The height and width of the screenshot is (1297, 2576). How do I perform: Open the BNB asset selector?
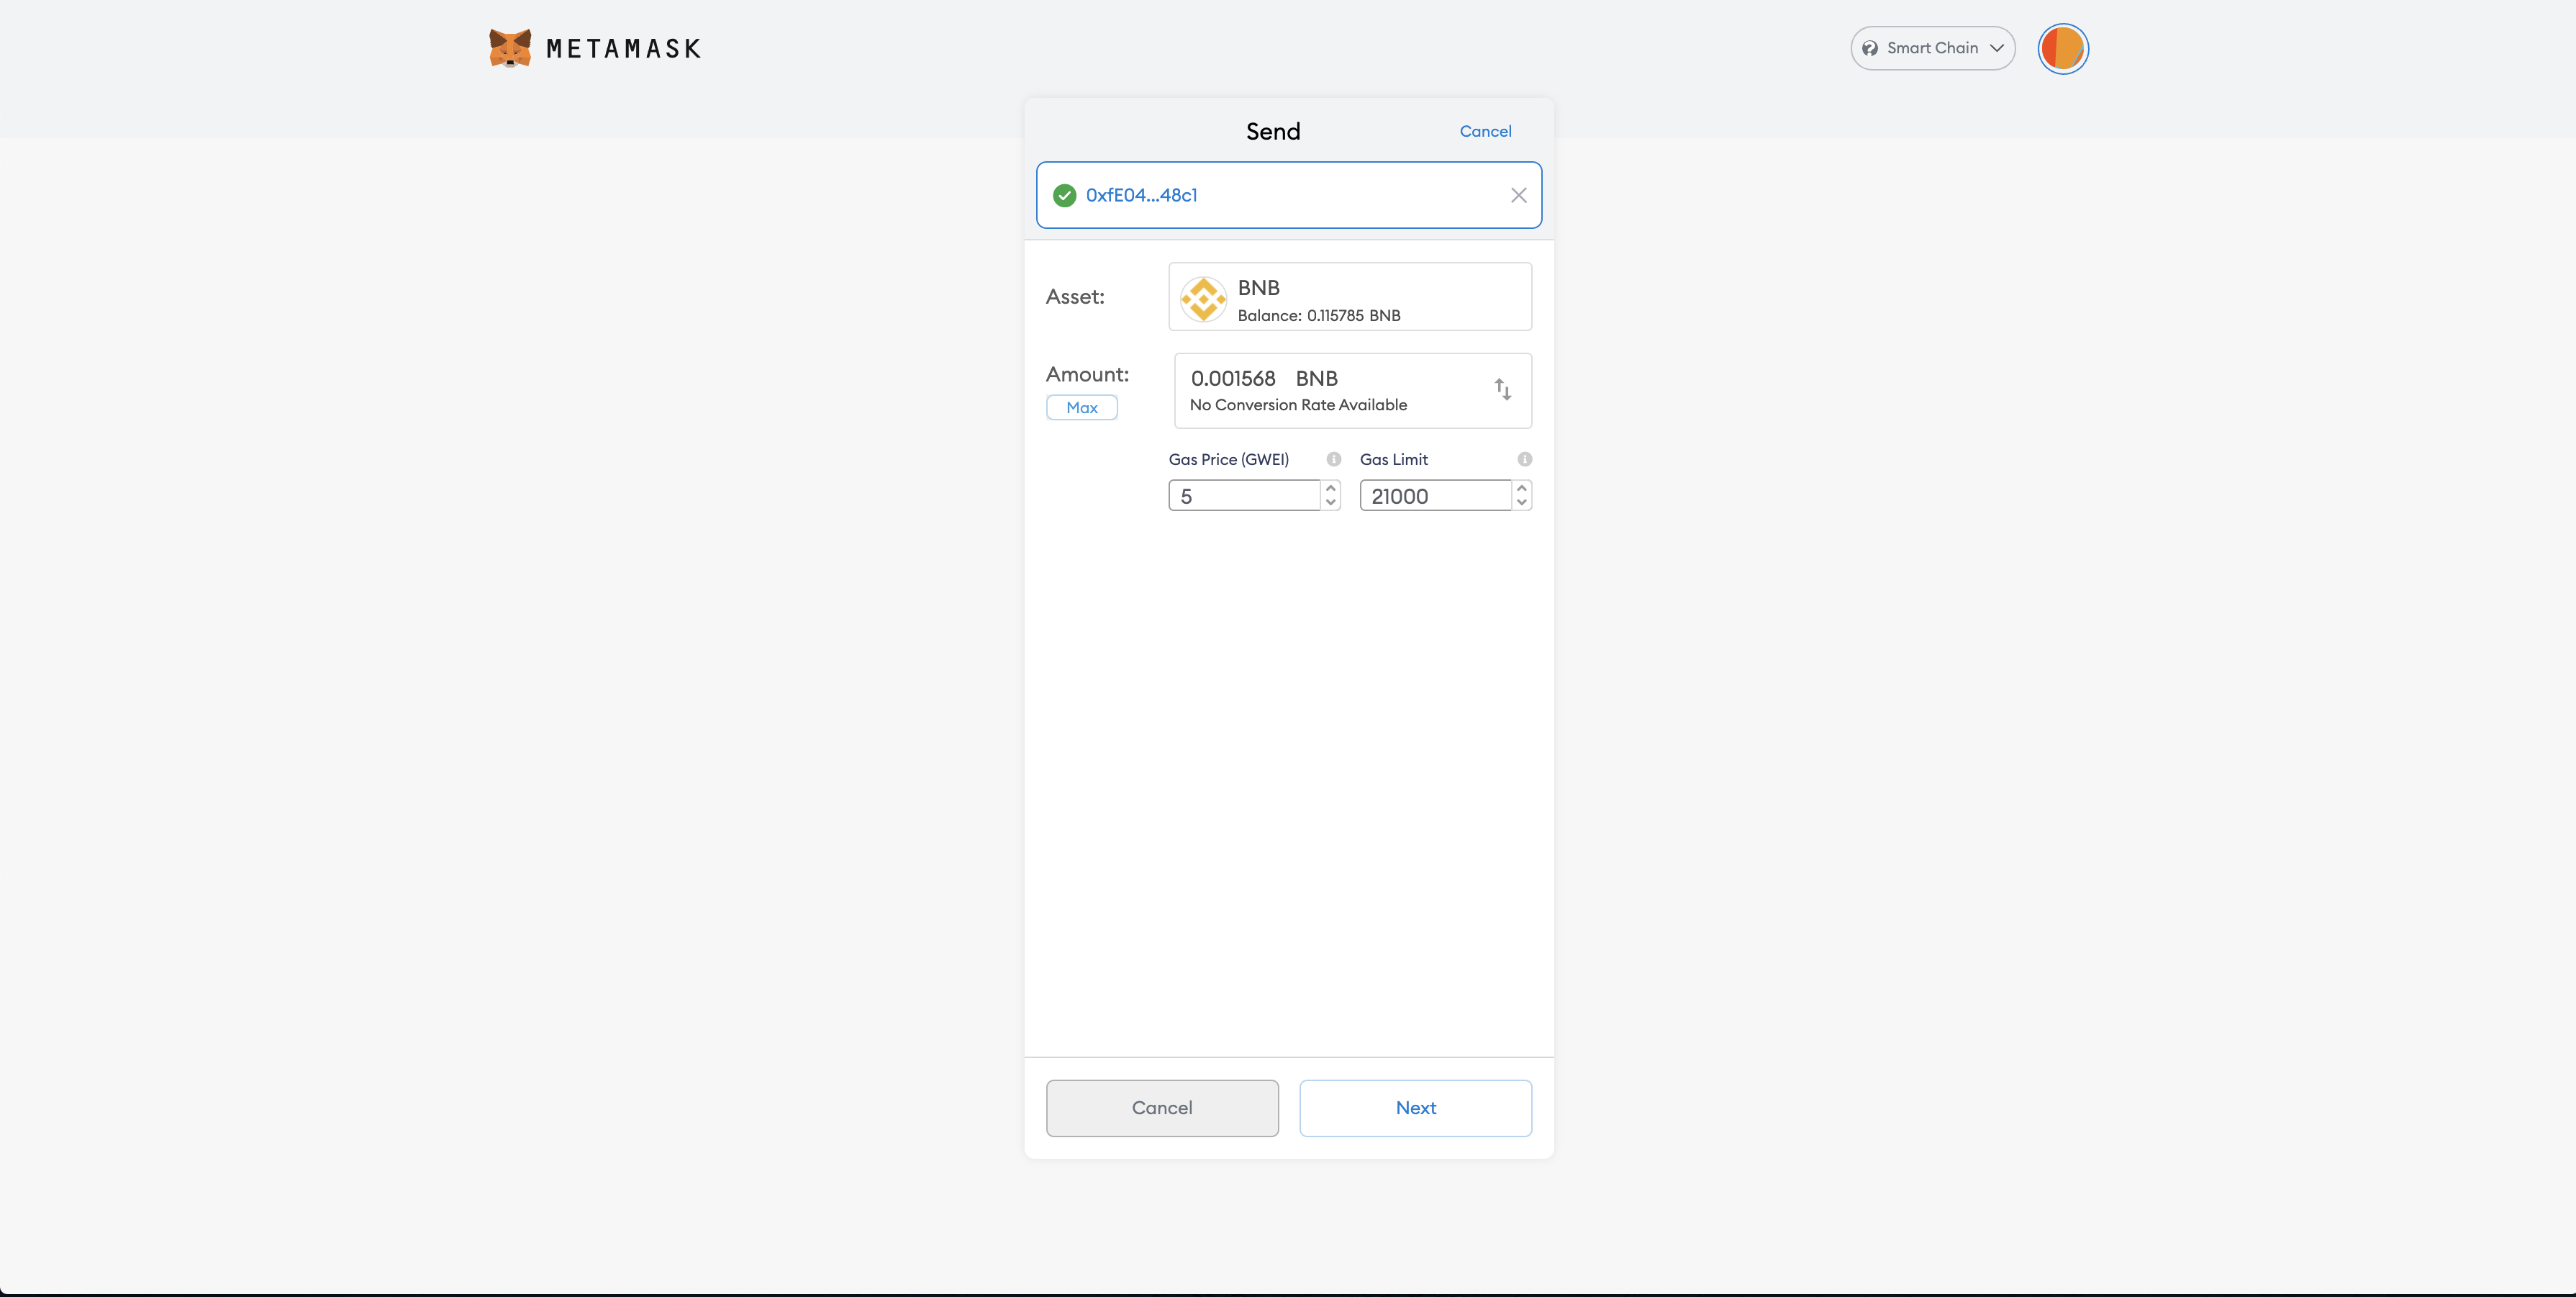coord(1350,297)
